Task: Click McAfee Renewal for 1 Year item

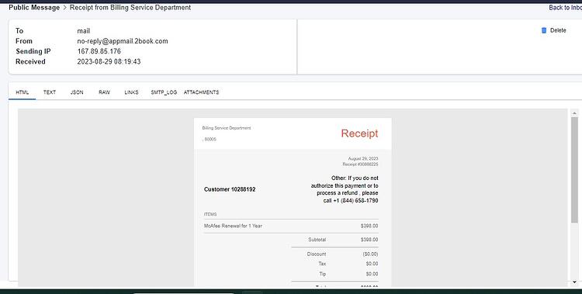Action: coord(233,226)
